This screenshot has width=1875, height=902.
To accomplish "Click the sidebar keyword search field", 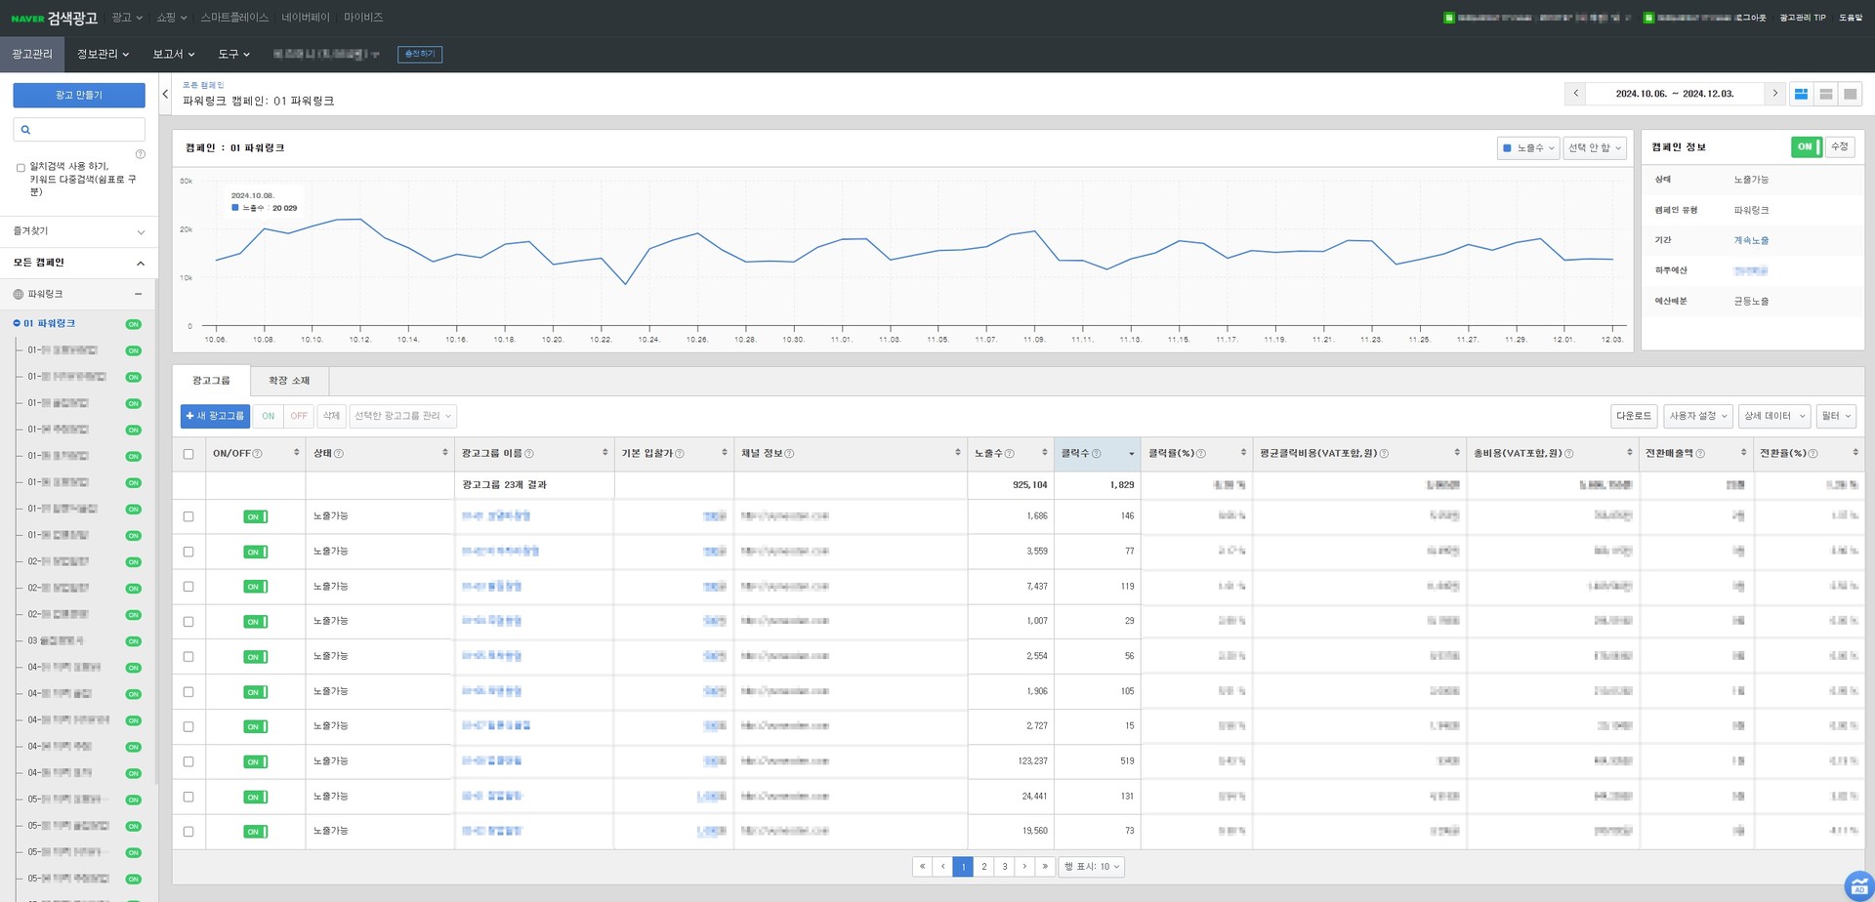I will 79,129.
